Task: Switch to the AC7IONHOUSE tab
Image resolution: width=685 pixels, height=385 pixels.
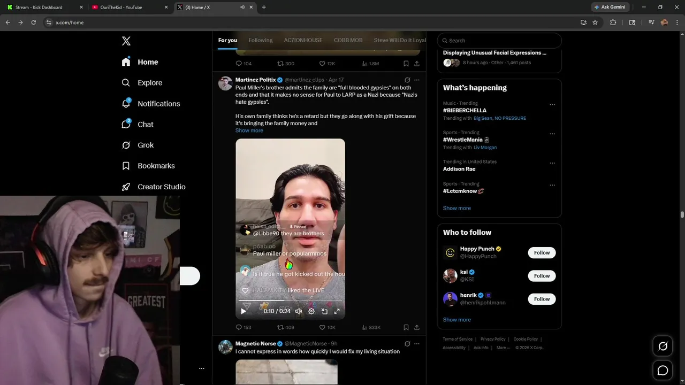Action: click(303, 40)
